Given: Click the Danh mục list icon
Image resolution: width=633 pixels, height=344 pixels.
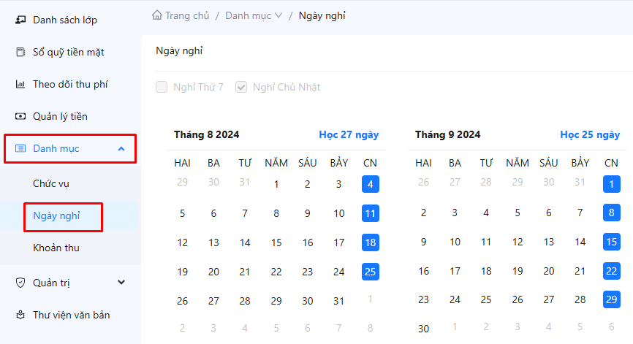Looking at the screenshot, I should click(x=20, y=148).
